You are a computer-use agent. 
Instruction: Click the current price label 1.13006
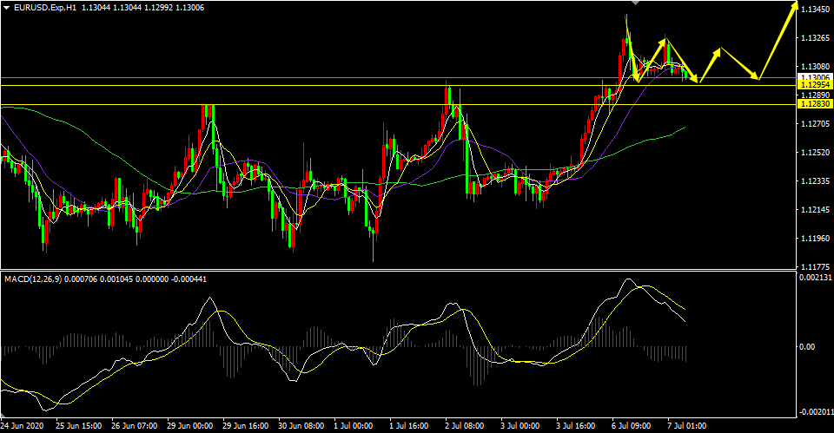click(x=816, y=77)
